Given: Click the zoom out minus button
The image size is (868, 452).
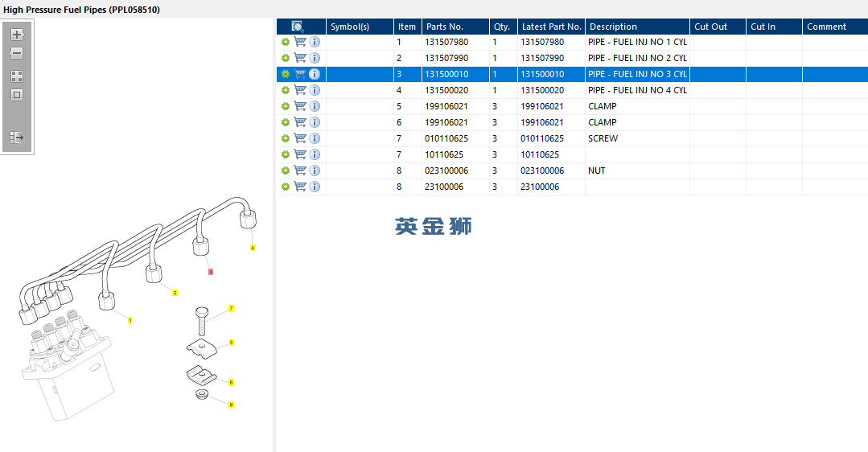Looking at the screenshot, I should pos(17,53).
